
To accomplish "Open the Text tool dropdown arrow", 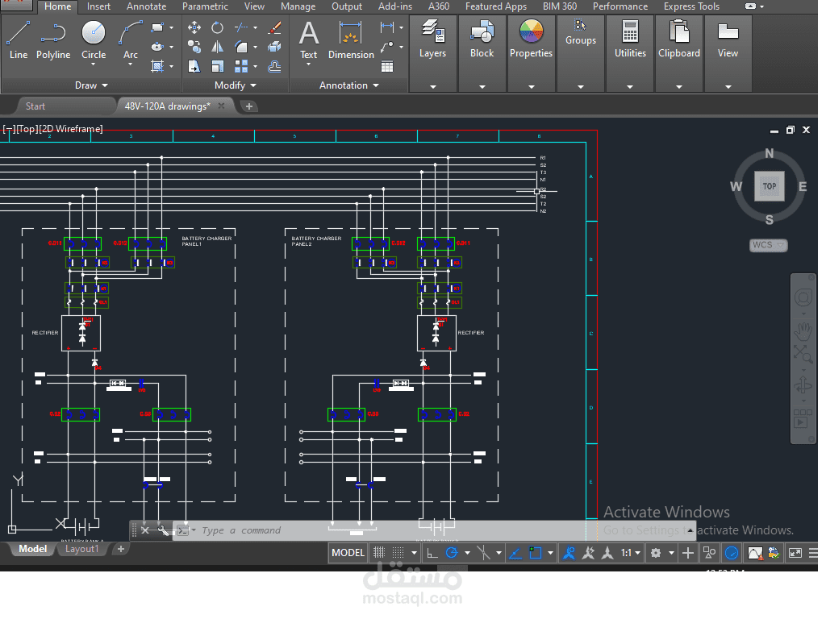I will (309, 64).
